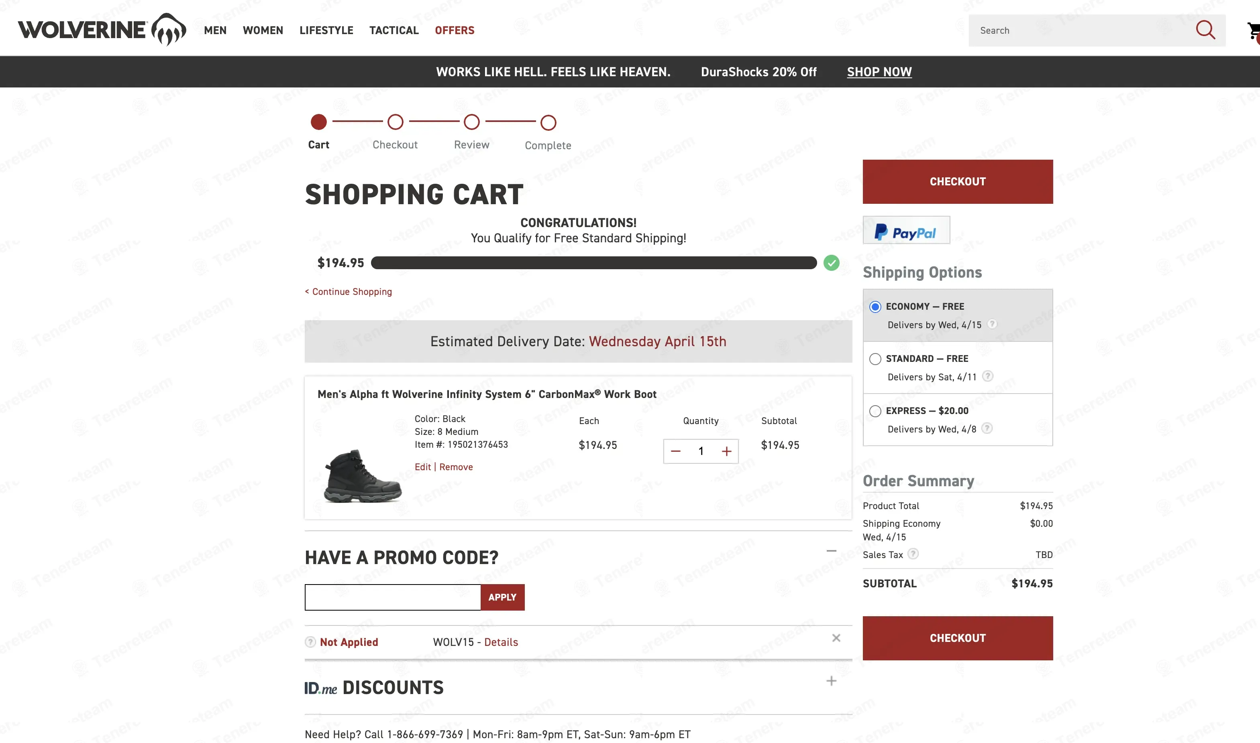Expand the ID.me Discounts section
Screen dimensions: 1260x743
[831, 681]
